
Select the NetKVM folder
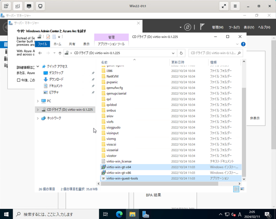pos(171,76)
